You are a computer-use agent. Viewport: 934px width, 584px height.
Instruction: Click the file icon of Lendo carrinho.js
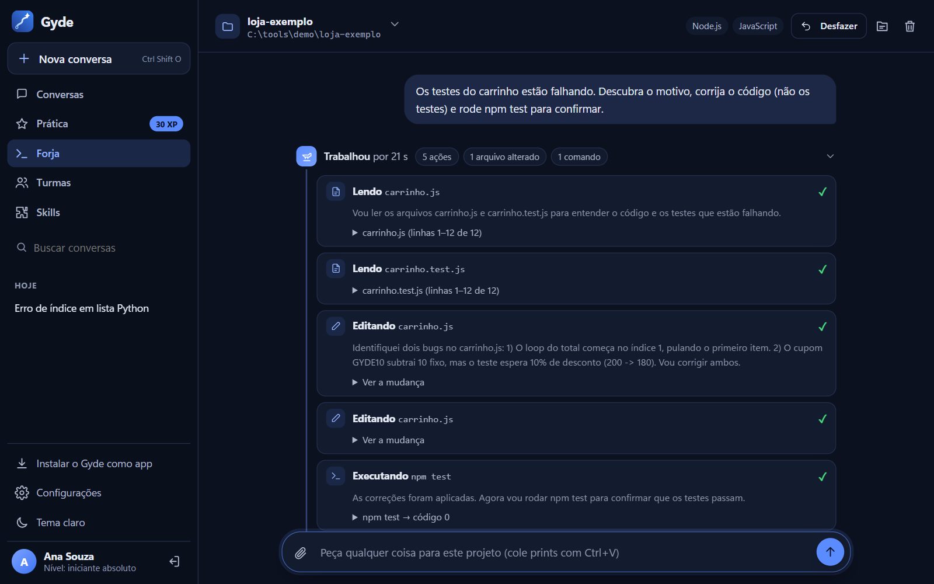click(336, 192)
